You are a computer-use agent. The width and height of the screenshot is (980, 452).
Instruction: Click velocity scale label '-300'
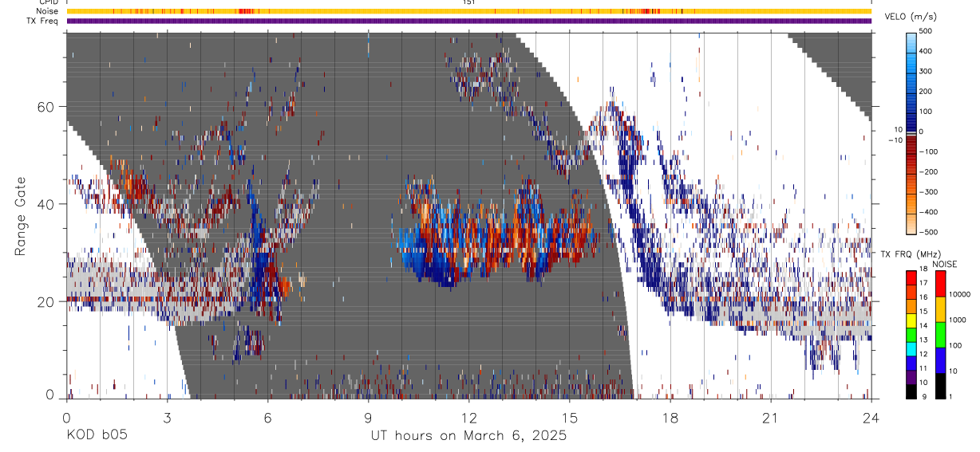coord(927,192)
